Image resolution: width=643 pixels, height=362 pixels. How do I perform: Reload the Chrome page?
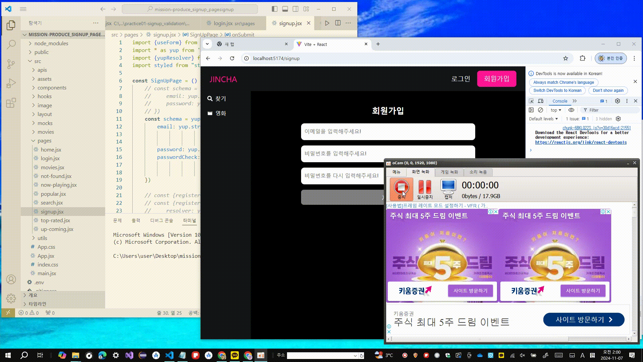(232, 58)
